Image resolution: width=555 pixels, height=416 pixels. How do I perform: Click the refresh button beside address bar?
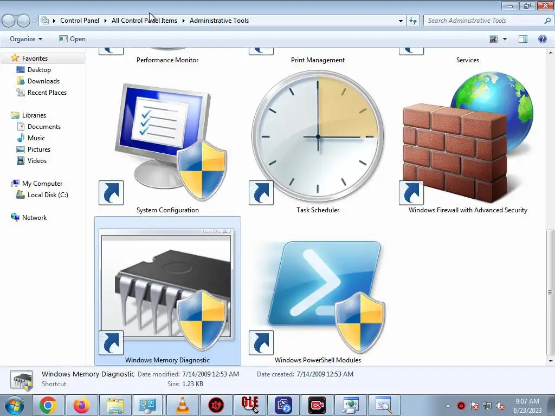tap(413, 21)
